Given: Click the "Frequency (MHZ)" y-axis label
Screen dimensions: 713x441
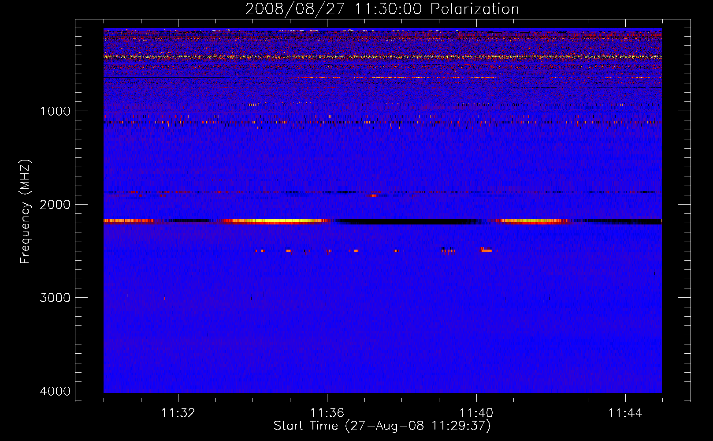Looking at the screenshot, I should (26, 212).
